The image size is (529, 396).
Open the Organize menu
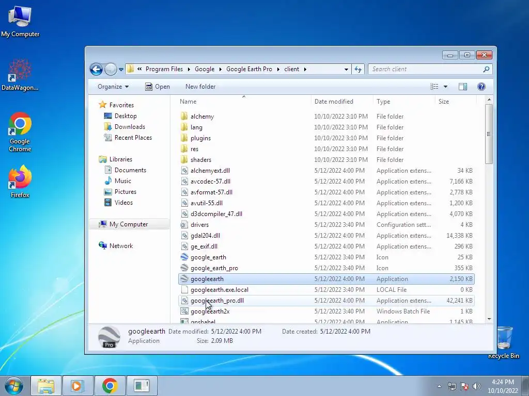coord(113,87)
